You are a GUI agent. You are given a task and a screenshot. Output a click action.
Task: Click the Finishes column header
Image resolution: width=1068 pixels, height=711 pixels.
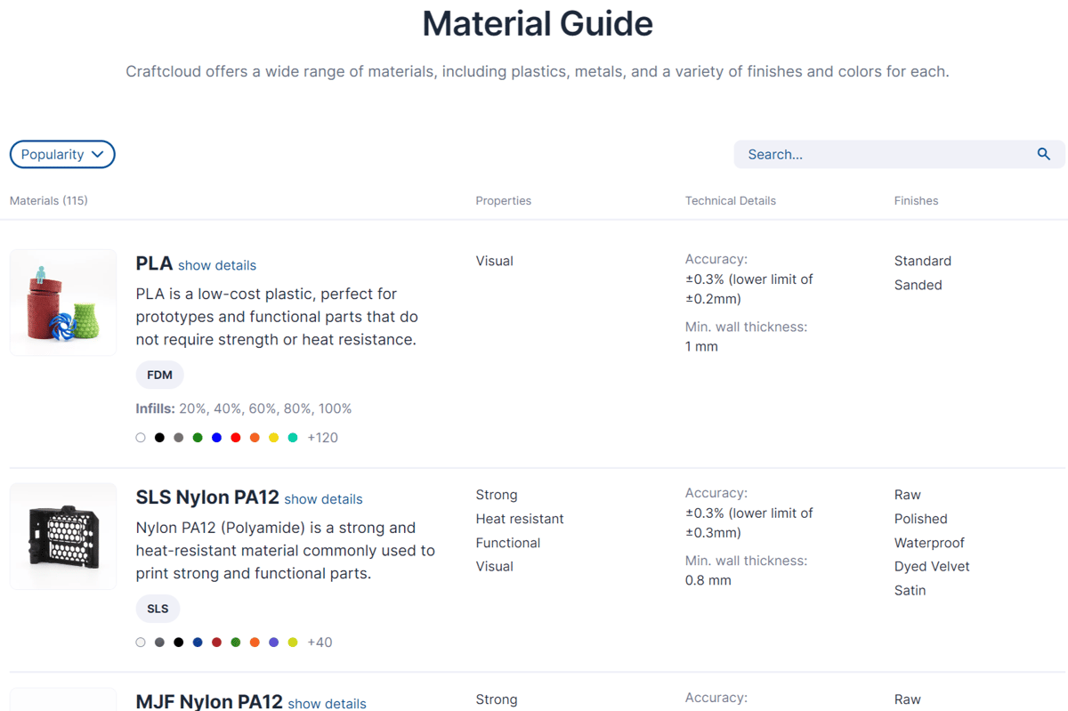click(917, 200)
